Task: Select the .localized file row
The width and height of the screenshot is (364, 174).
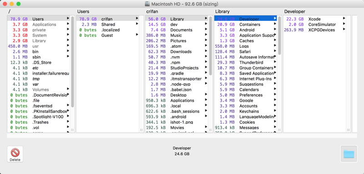Action: 108,30
